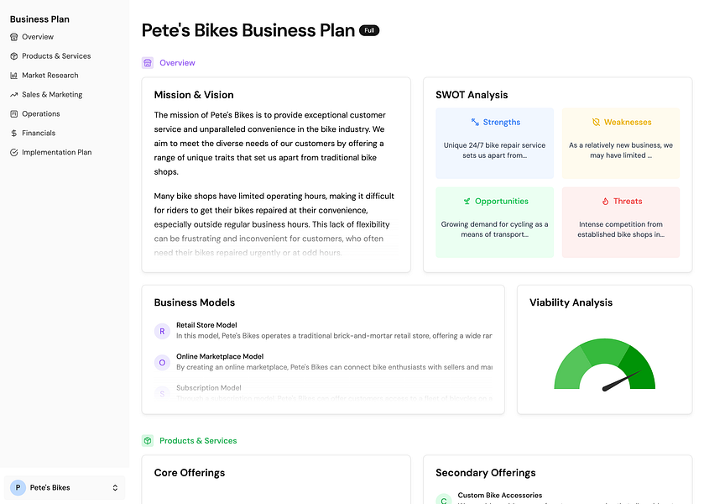The width and height of the screenshot is (704, 504).
Task: Open Financials using the dollar sign icon
Action: point(13,133)
